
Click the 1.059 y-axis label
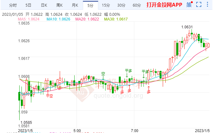[23, 112]
